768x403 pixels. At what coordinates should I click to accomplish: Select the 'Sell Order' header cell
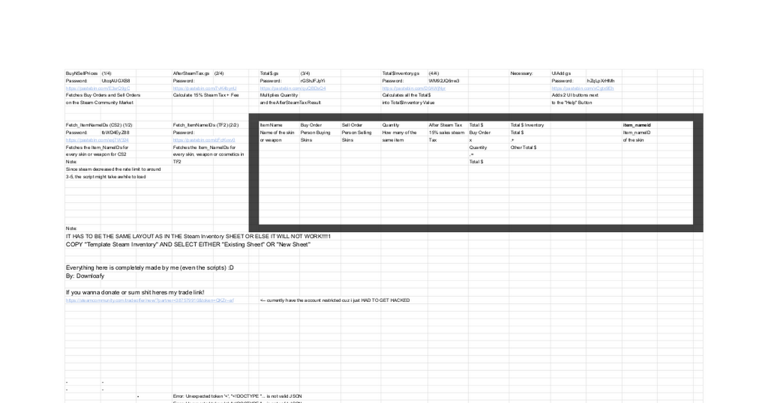352,125
